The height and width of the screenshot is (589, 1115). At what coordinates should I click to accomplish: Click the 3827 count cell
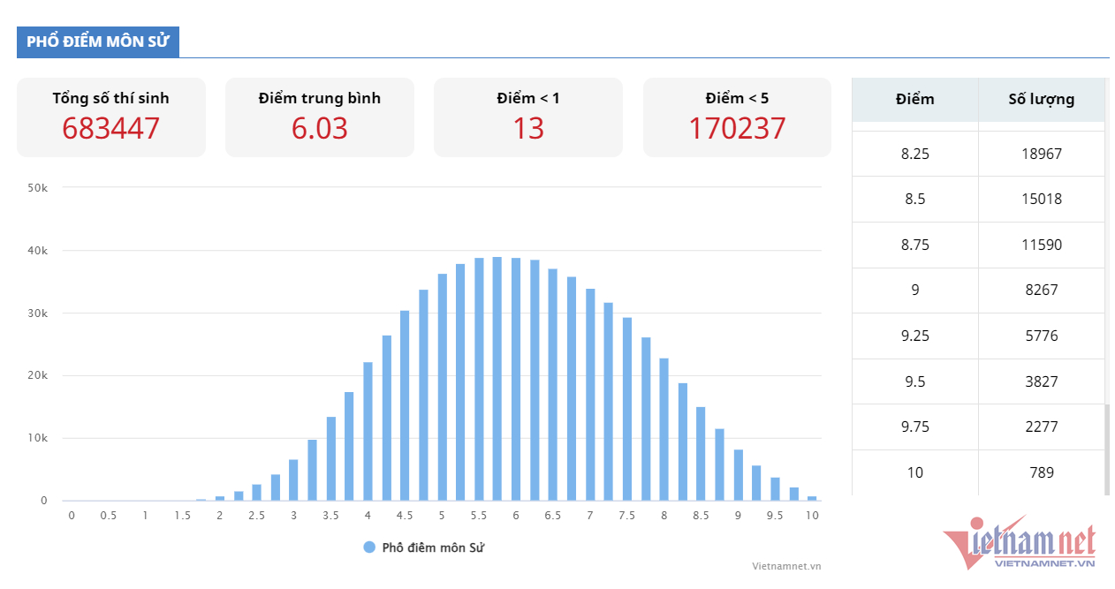pyautogui.click(x=1041, y=381)
